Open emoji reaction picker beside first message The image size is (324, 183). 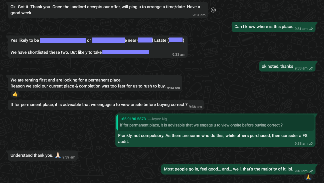(x=213, y=10)
